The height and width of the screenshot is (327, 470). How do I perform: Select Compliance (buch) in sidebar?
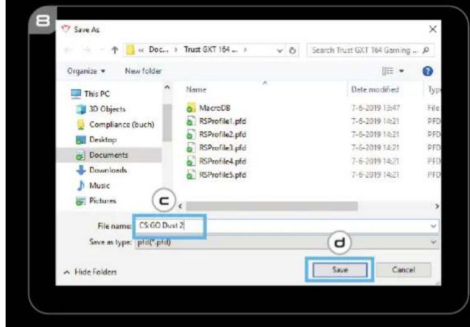click(x=122, y=124)
